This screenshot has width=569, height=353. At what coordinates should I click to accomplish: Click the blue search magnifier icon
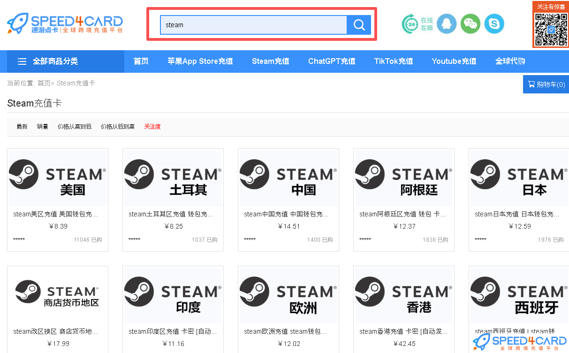point(359,24)
